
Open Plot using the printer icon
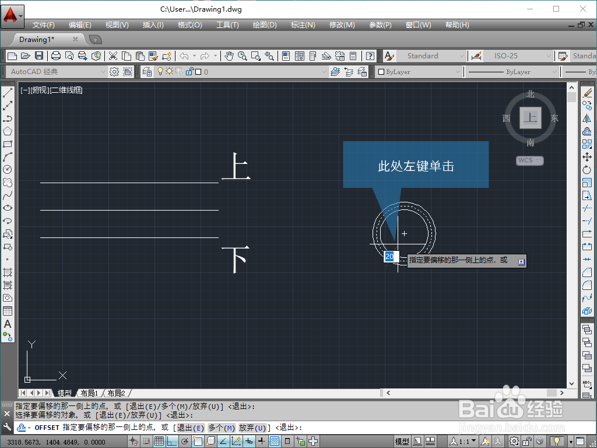coord(55,56)
